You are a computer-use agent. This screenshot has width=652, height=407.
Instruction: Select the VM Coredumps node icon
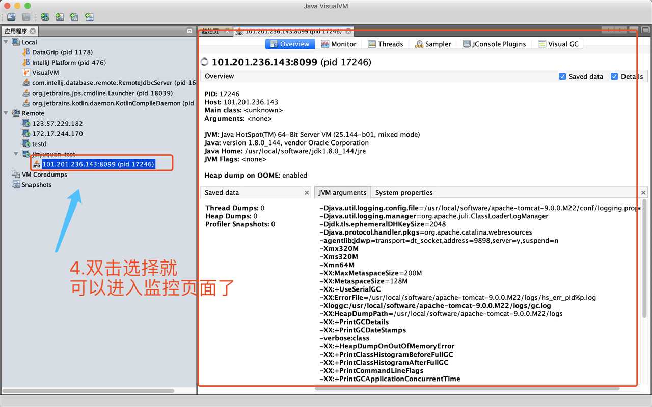pyautogui.click(x=16, y=175)
